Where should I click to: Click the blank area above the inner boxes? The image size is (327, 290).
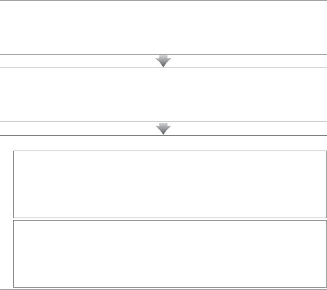point(164,144)
